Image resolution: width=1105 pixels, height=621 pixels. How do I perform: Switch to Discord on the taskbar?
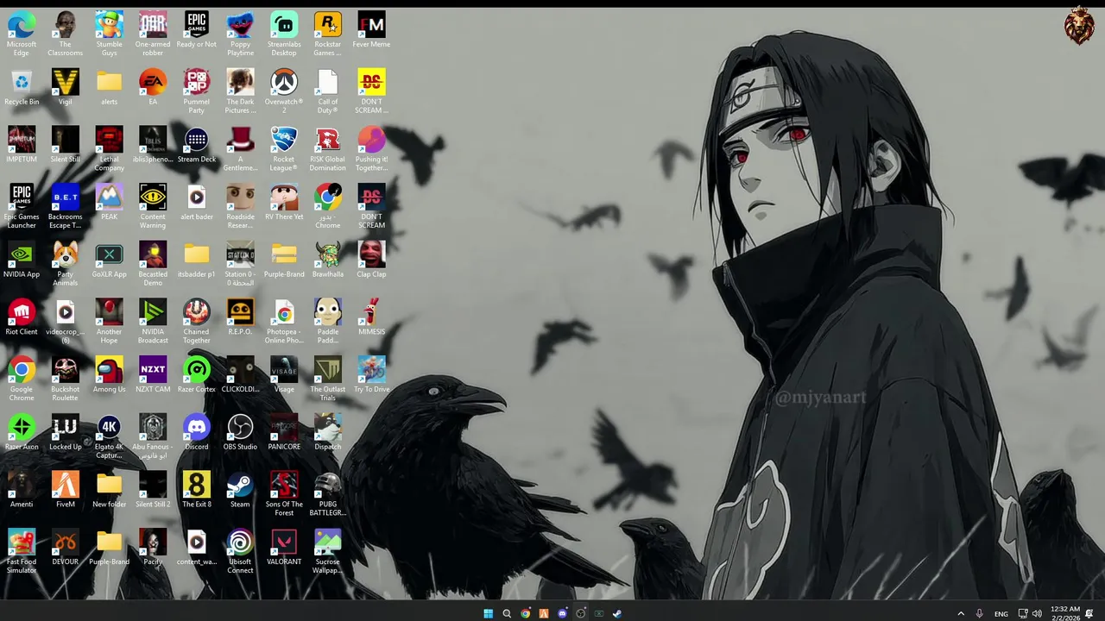point(562,613)
